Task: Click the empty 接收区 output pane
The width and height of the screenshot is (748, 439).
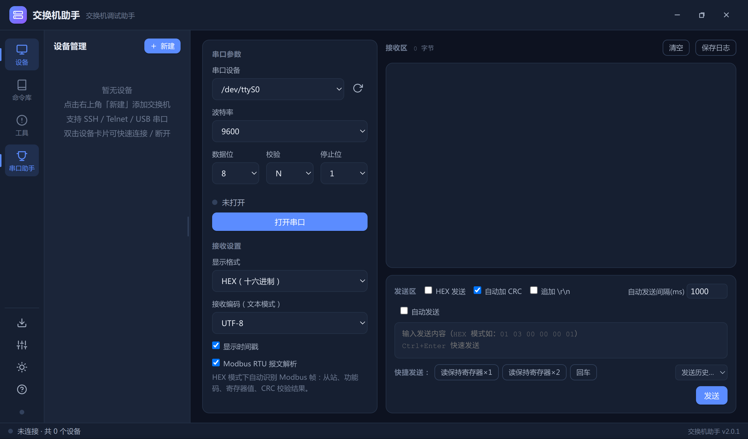Action: (561, 165)
